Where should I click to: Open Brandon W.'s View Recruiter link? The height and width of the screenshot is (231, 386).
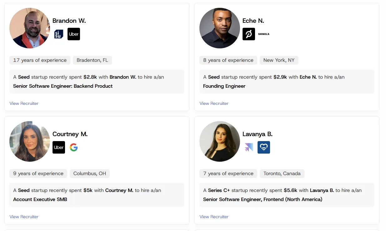[x=24, y=103]
